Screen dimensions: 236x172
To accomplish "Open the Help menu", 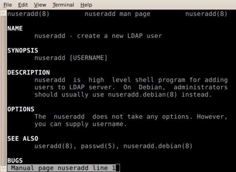I will tap(86, 5).
